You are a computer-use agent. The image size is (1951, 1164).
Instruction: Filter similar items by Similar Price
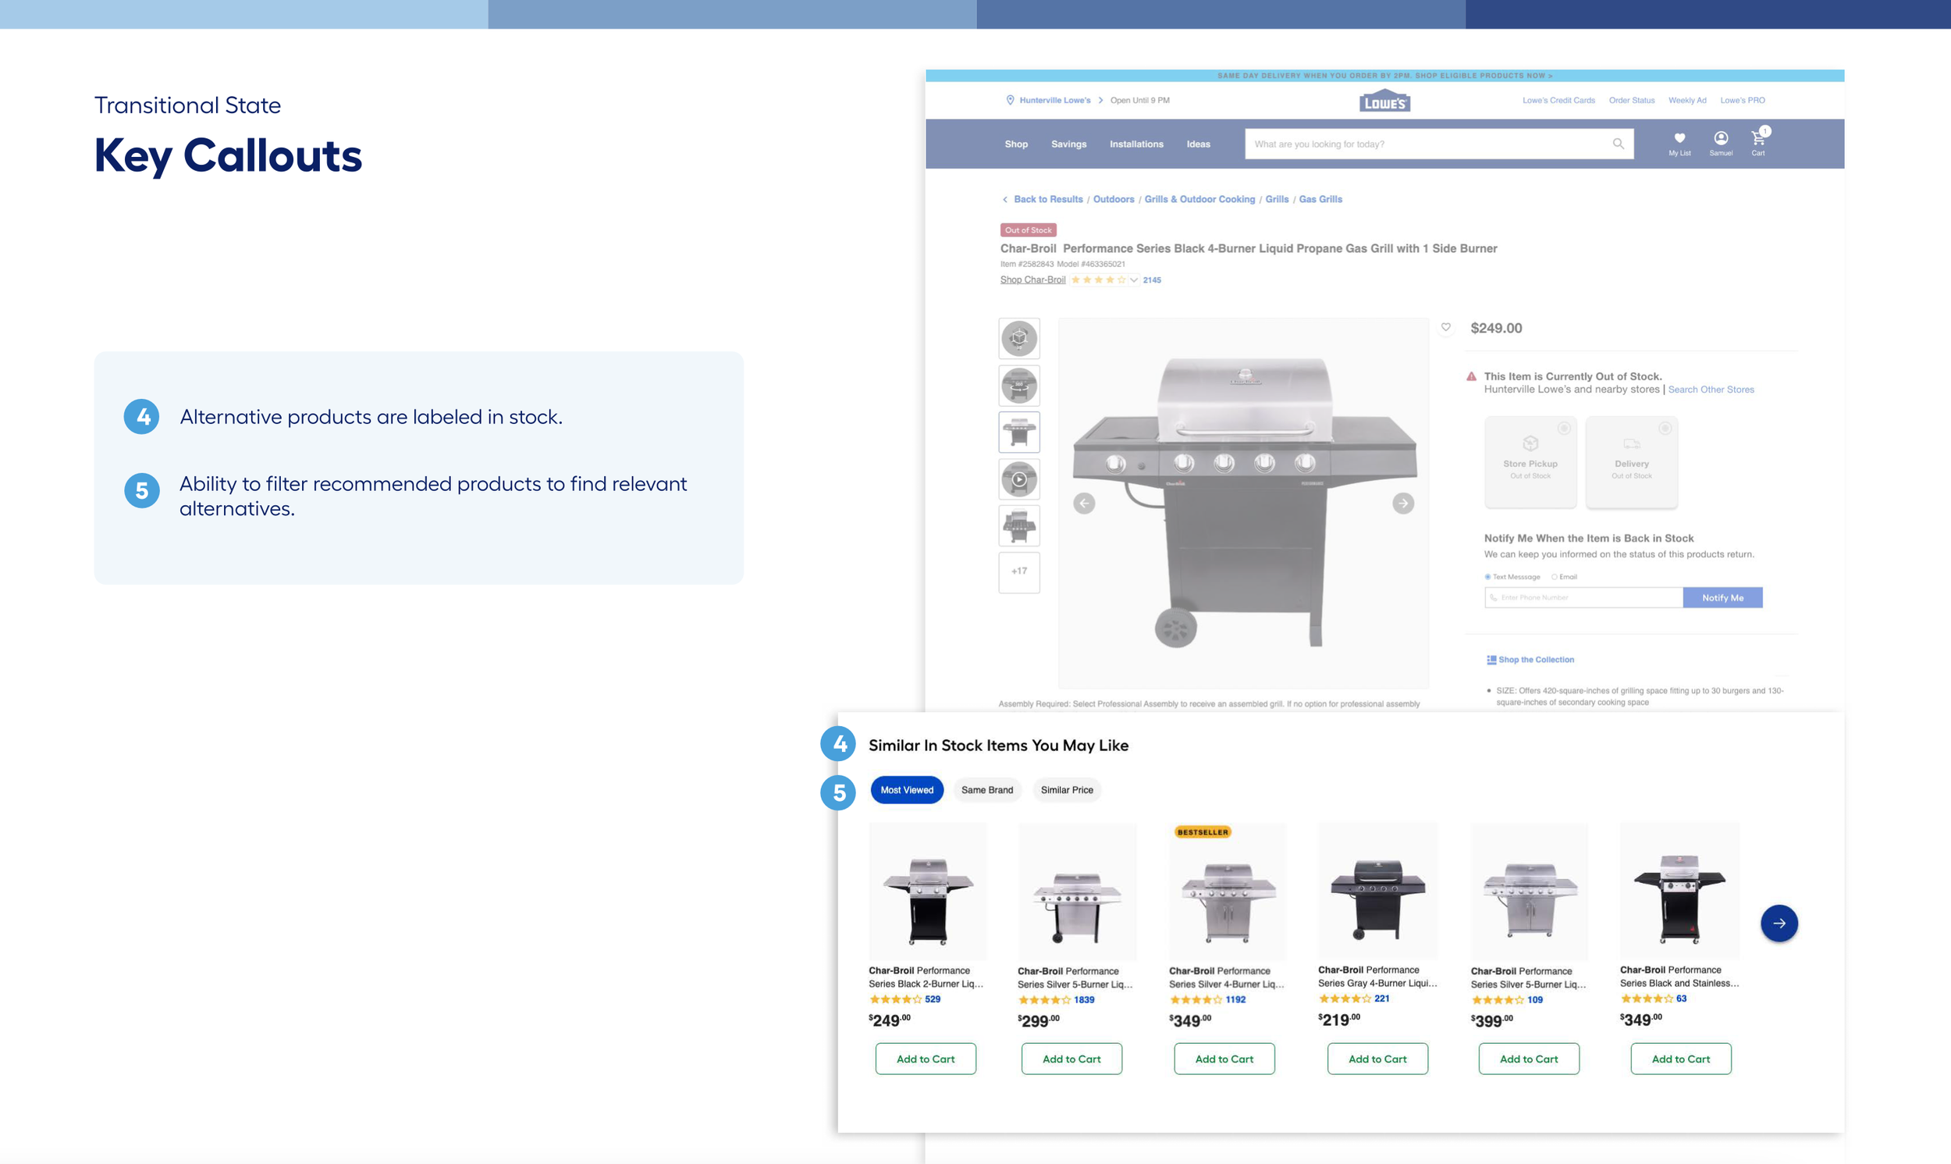[x=1066, y=790]
